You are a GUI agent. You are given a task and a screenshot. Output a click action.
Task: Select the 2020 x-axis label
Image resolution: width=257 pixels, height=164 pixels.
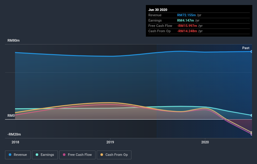coord(205,142)
